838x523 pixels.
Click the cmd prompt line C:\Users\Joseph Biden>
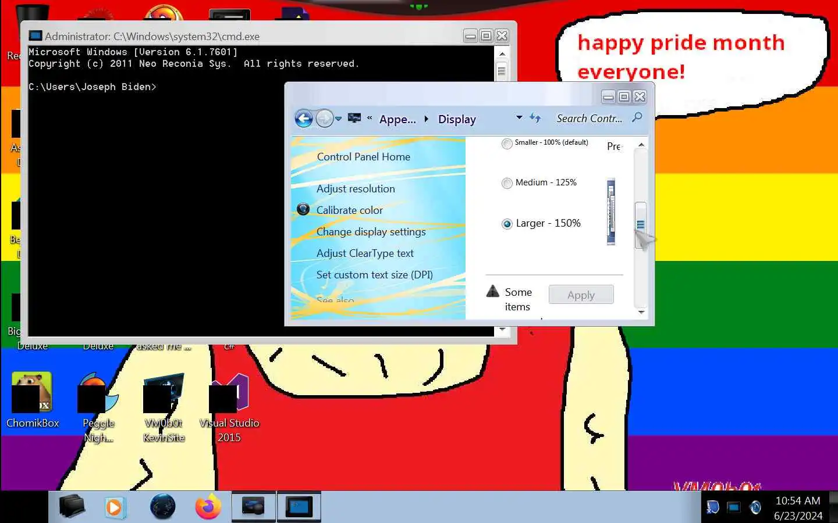tap(93, 87)
